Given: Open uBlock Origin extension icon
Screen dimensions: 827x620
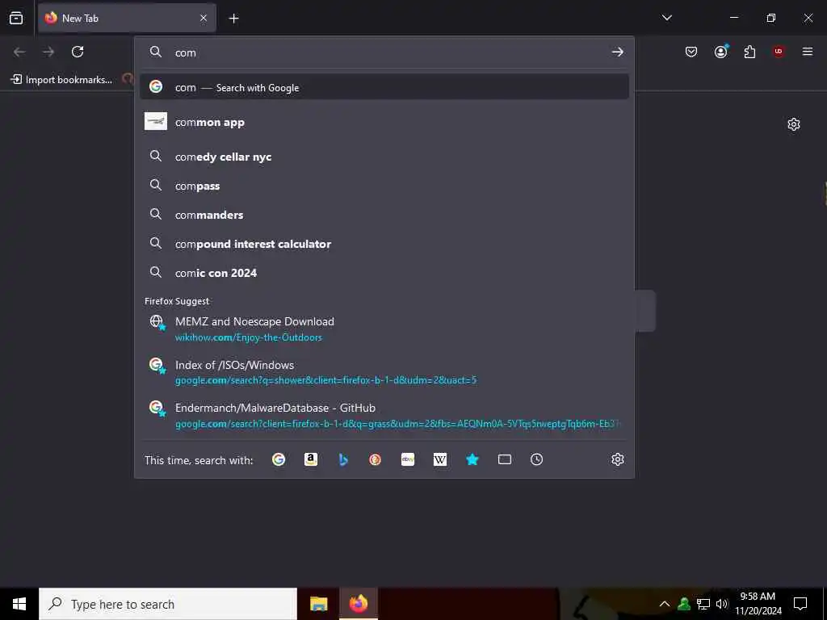Looking at the screenshot, I should 779,52.
